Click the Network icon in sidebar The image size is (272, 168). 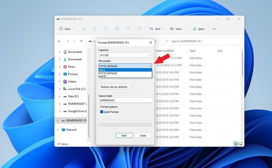[63, 130]
